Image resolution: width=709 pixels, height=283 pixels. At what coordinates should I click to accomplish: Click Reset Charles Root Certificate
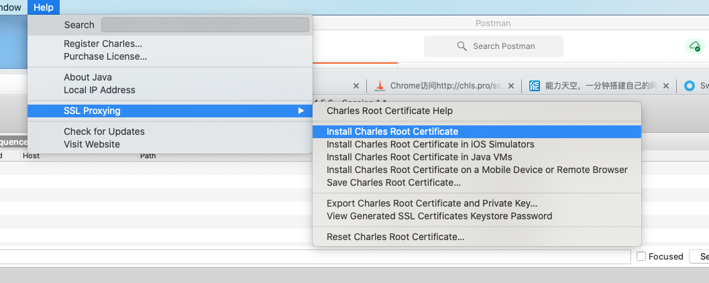click(x=395, y=237)
